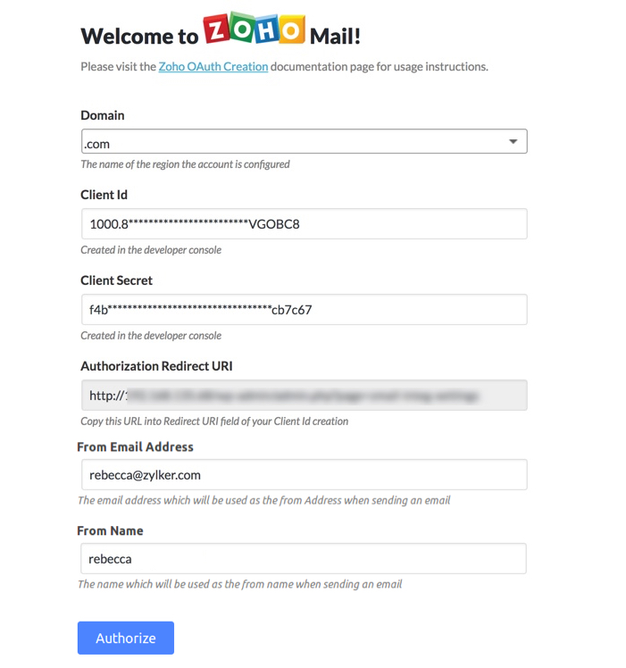
Task: Click the "Copy this URL" hint text
Action: [214, 422]
